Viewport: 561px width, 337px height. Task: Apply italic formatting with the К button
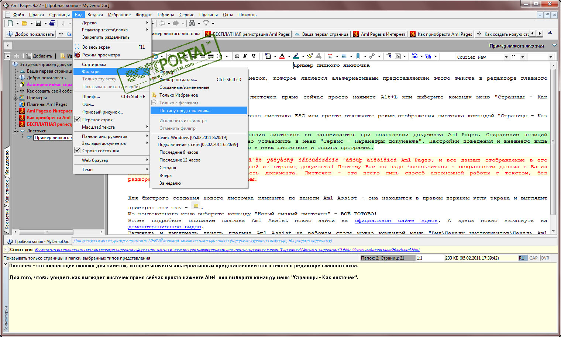click(x=245, y=56)
